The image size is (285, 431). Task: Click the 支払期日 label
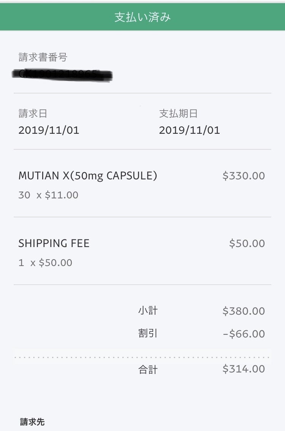tap(178, 114)
